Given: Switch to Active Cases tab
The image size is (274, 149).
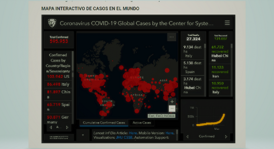Looking at the screenshot, I should (x=141, y=123).
